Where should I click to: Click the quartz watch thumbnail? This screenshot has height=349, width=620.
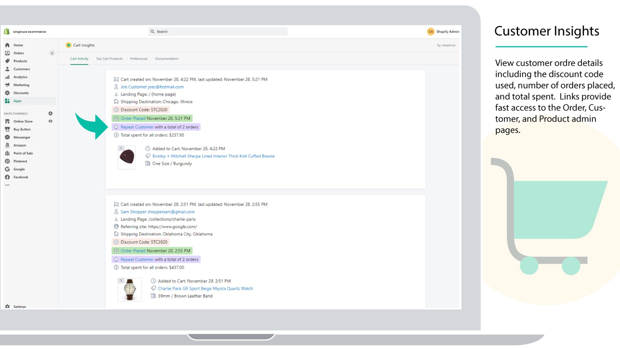coord(129,290)
